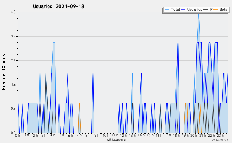
Task: Click the '8 h' x-axis label
Action: (88, 136)
